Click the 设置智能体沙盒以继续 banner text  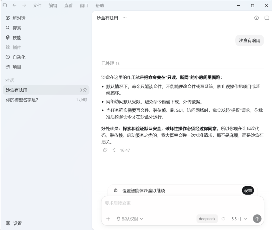point(144,191)
